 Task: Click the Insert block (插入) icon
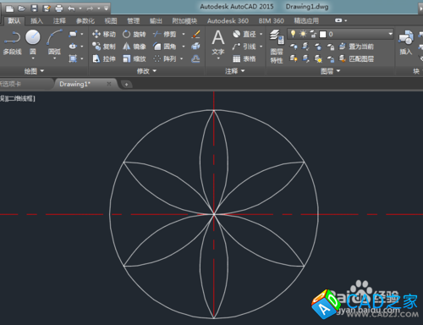coord(406,42)
